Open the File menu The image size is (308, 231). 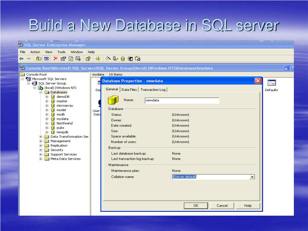[x=23, y=52]
